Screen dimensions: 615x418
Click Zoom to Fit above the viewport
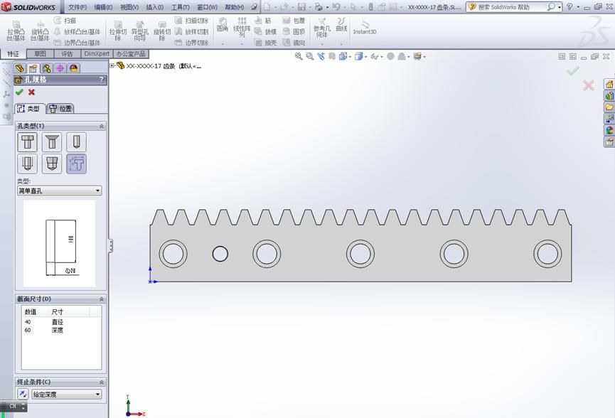(x=299, y=56)
